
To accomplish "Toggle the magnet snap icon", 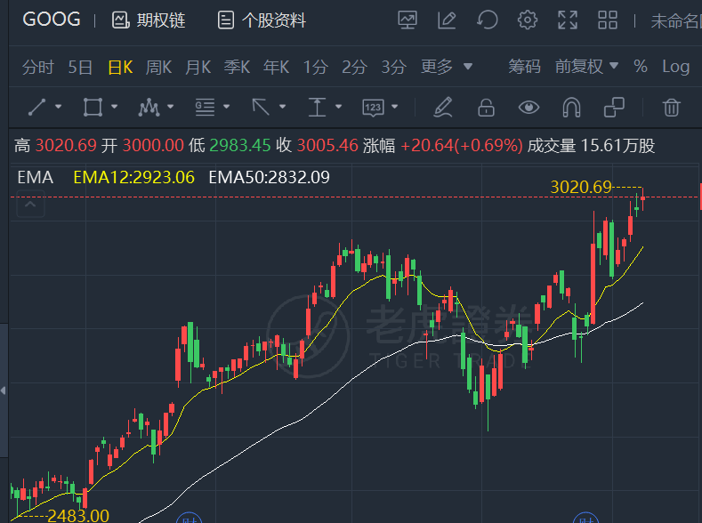I will pos(572,108).
